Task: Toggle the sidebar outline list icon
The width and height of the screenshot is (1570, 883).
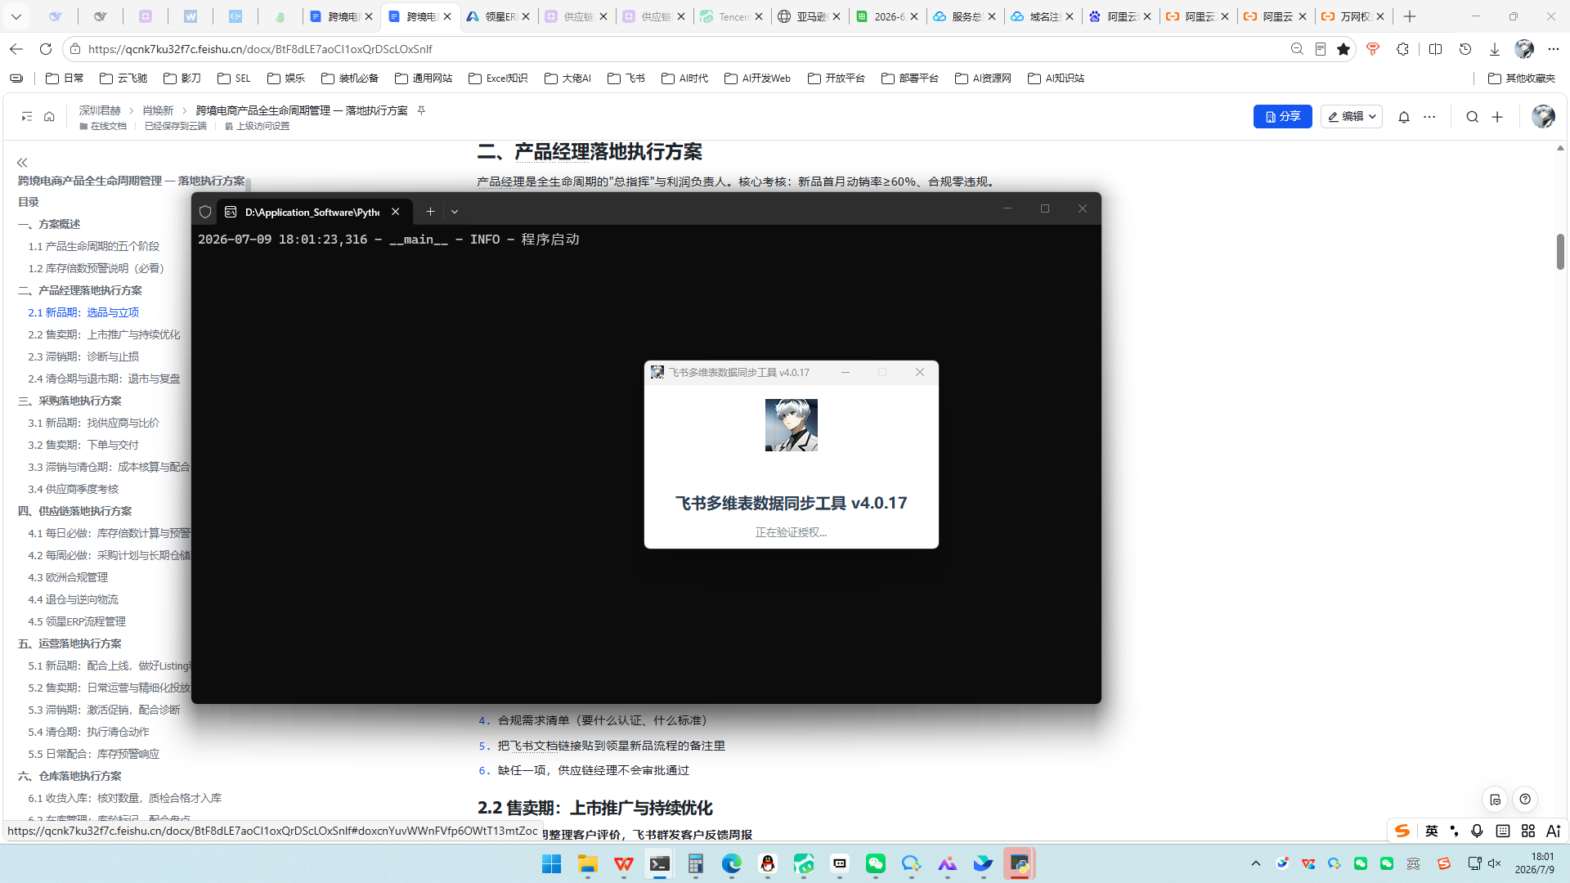Action: [x=27, y=117]
